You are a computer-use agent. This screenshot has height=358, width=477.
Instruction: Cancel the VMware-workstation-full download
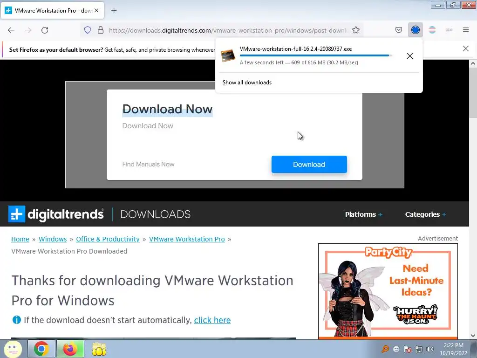pyautogui.click(x=410, y=56)
